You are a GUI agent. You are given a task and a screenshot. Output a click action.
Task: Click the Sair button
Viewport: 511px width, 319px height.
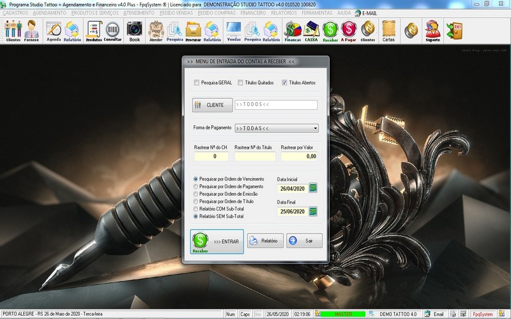(x=304, y=241)
